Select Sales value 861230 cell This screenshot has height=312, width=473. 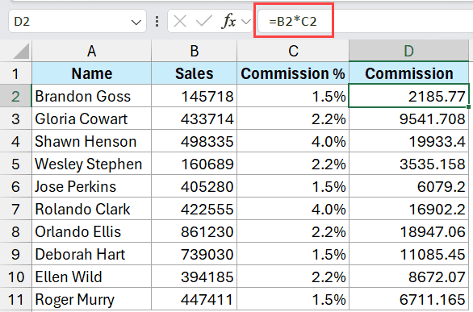195,231
